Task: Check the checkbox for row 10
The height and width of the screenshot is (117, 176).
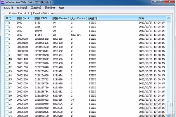Action: [x=7, y=59]
